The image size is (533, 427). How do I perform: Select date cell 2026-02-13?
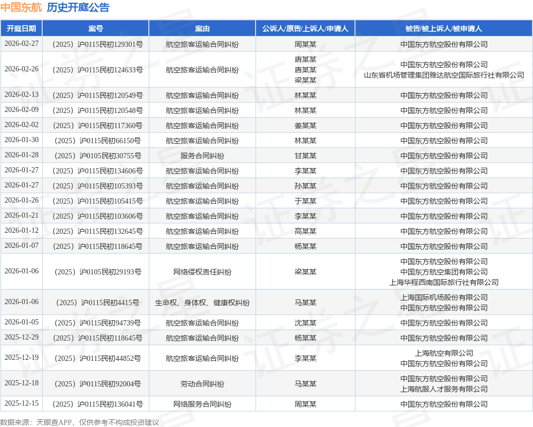click(21, 94)
